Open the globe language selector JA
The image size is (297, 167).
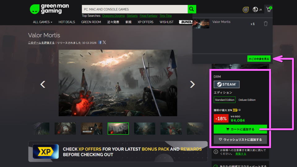pos(257,9)
